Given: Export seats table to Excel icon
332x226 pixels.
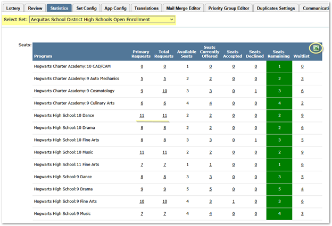Looking at the screenshot, I should (x=316, y=48).
